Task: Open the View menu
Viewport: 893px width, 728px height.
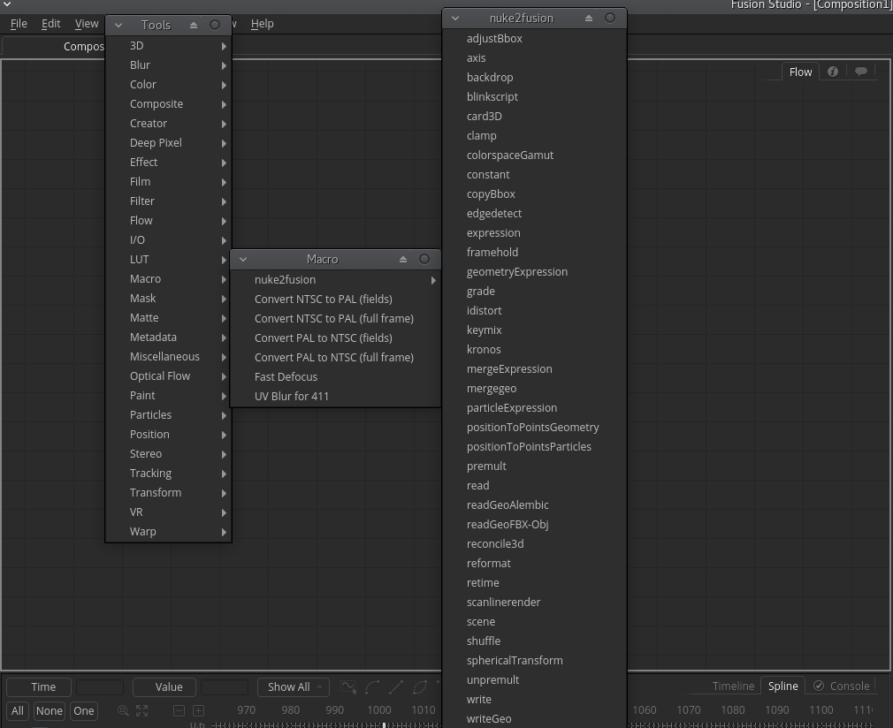Action: coord(87,24)
